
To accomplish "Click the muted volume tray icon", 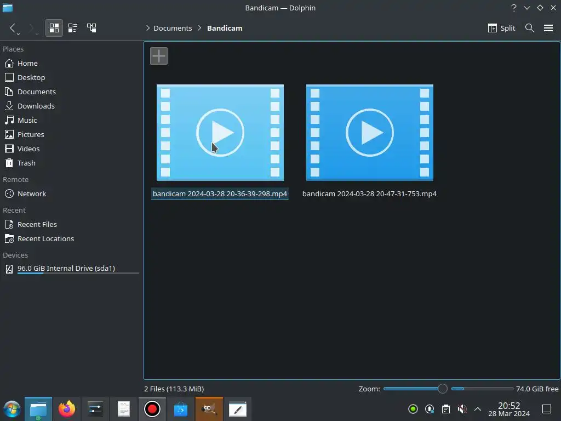I will point(462,409).
